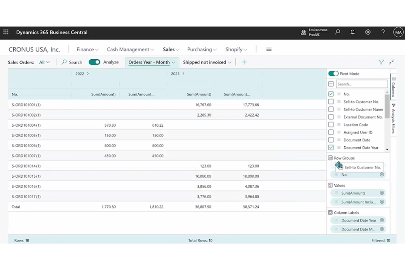Expand the Cash Management menu
The height and width of the screenshot is (270, 405).
pos(130,49)
